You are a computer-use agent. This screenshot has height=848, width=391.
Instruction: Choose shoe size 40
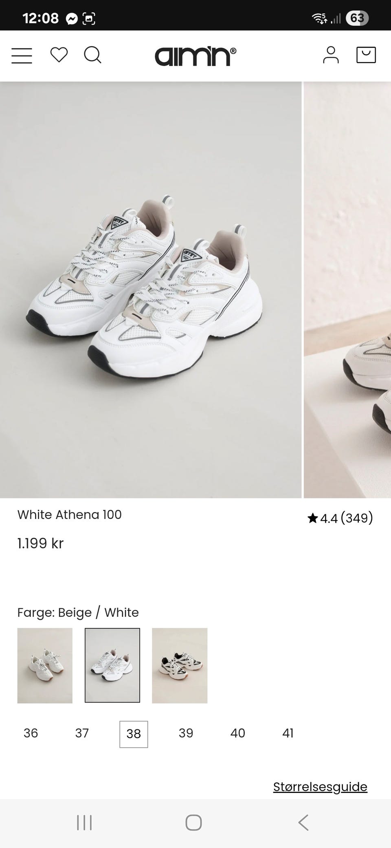coord(237,733)
